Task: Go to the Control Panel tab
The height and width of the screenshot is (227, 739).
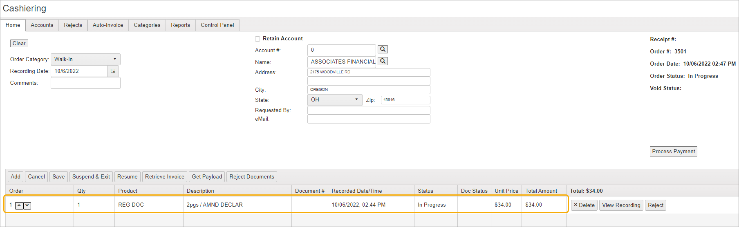Action: pos(217,25)
